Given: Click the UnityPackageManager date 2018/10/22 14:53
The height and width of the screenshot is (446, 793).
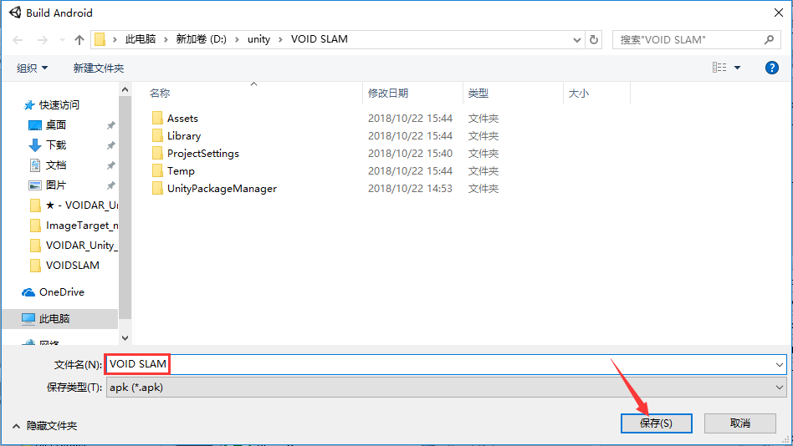Looking at the screenshot, I should (410, 189).
